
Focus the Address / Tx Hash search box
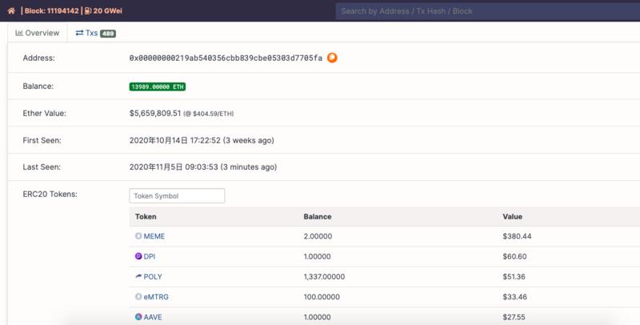[488, 11]
